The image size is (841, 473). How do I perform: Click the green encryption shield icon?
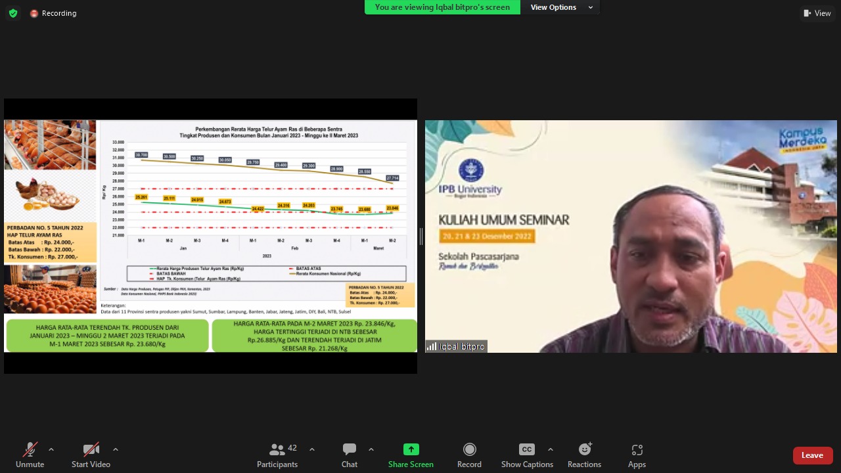[12, 13]
